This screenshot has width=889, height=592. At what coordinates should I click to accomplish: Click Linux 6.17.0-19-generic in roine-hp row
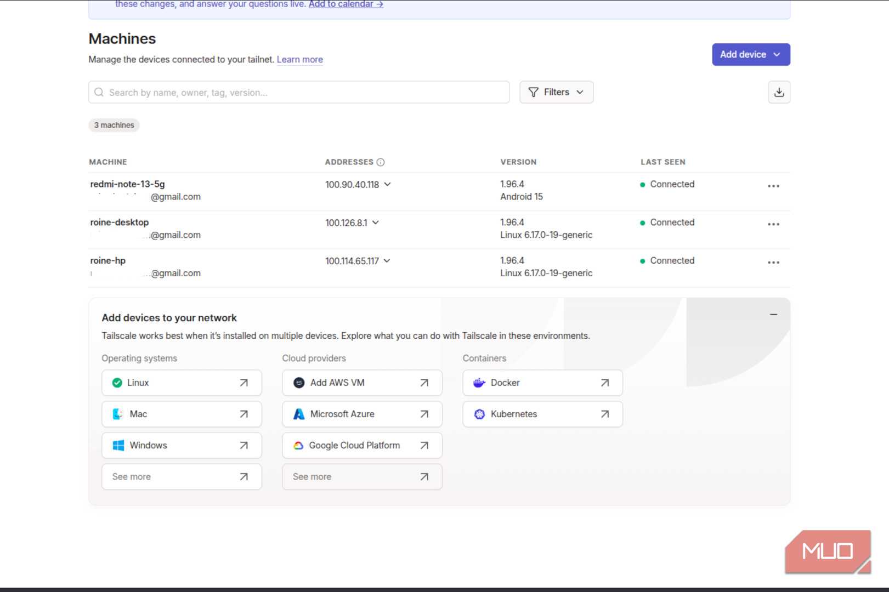click(x=546, y=273)
